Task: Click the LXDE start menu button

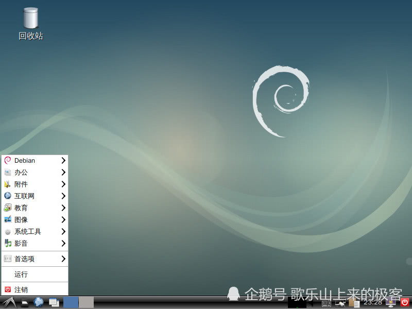Action: pyautogui.click(x=9, y=303)
